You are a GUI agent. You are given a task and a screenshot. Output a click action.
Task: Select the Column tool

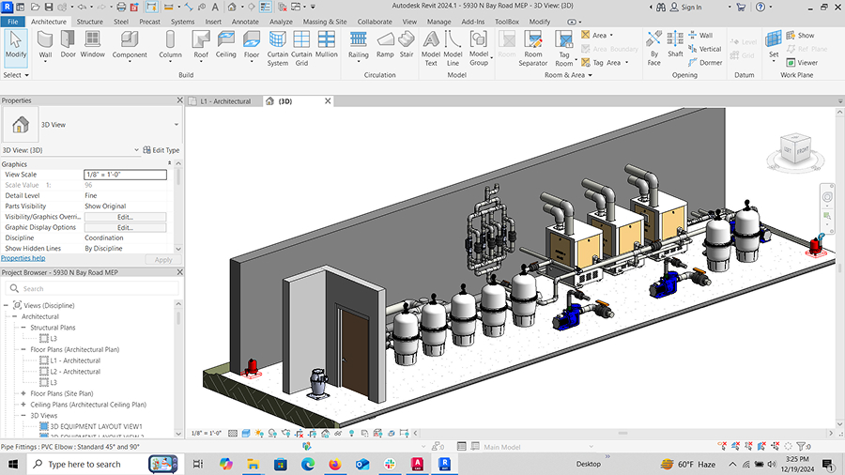170,45
